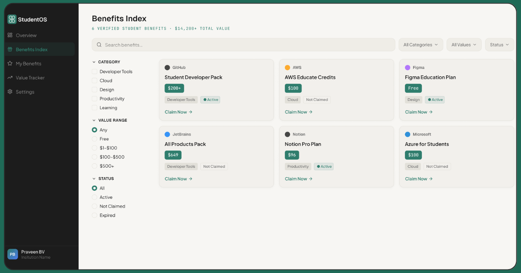
Task: Click the orange AWS brand color dot
Action: [x=288, y=67]
